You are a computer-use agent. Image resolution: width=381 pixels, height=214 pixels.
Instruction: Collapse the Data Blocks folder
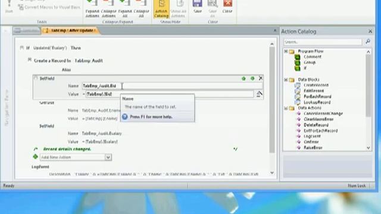pos(286,80)
